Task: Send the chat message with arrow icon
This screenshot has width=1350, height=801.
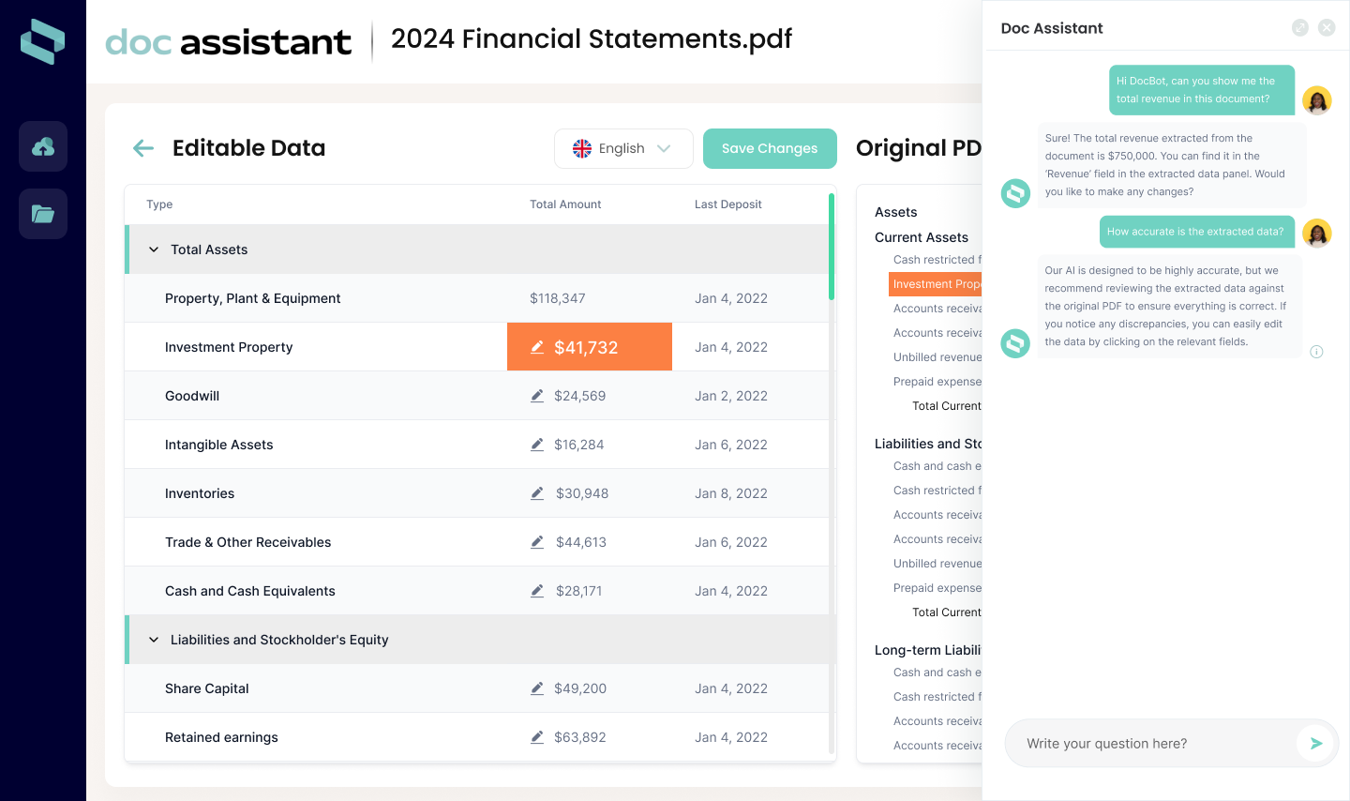Action: click(x=1315, y=744)
